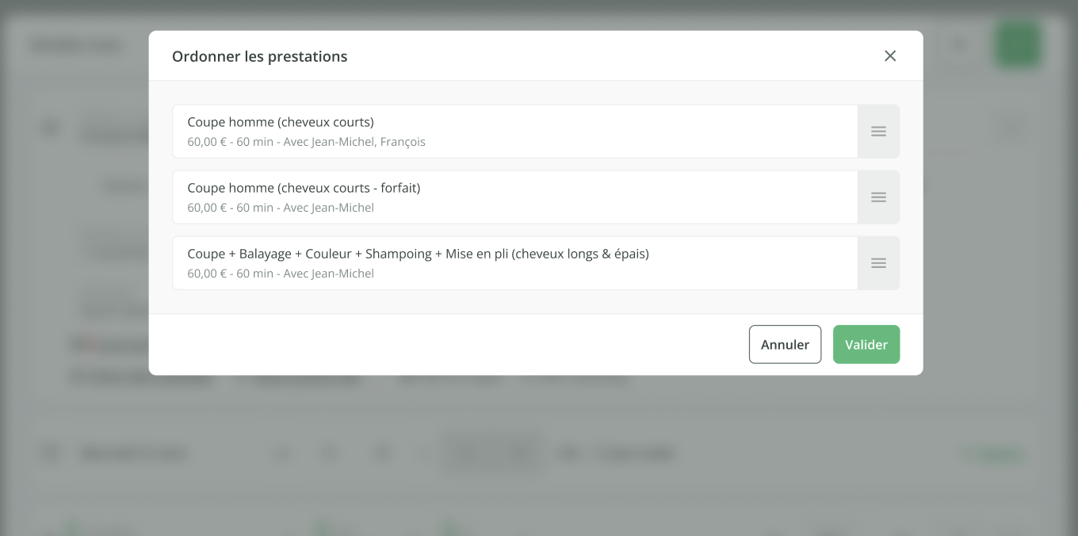Click the 60,00 € price of the forfait service
The width and height of the screenshot is (1078, 536).
pyautogui.click(x=208, y=208)
